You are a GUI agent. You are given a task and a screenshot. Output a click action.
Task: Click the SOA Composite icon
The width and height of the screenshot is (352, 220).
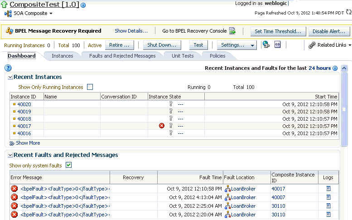8,14
